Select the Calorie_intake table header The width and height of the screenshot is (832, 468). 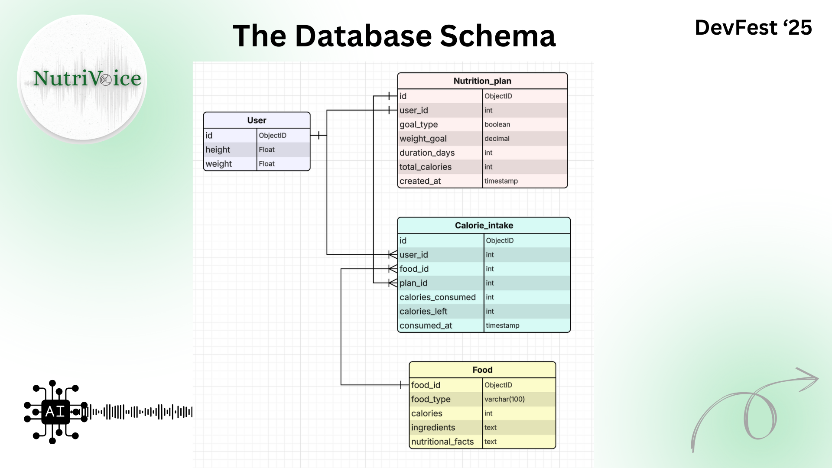pyautogui.click(x=484, y=225)
